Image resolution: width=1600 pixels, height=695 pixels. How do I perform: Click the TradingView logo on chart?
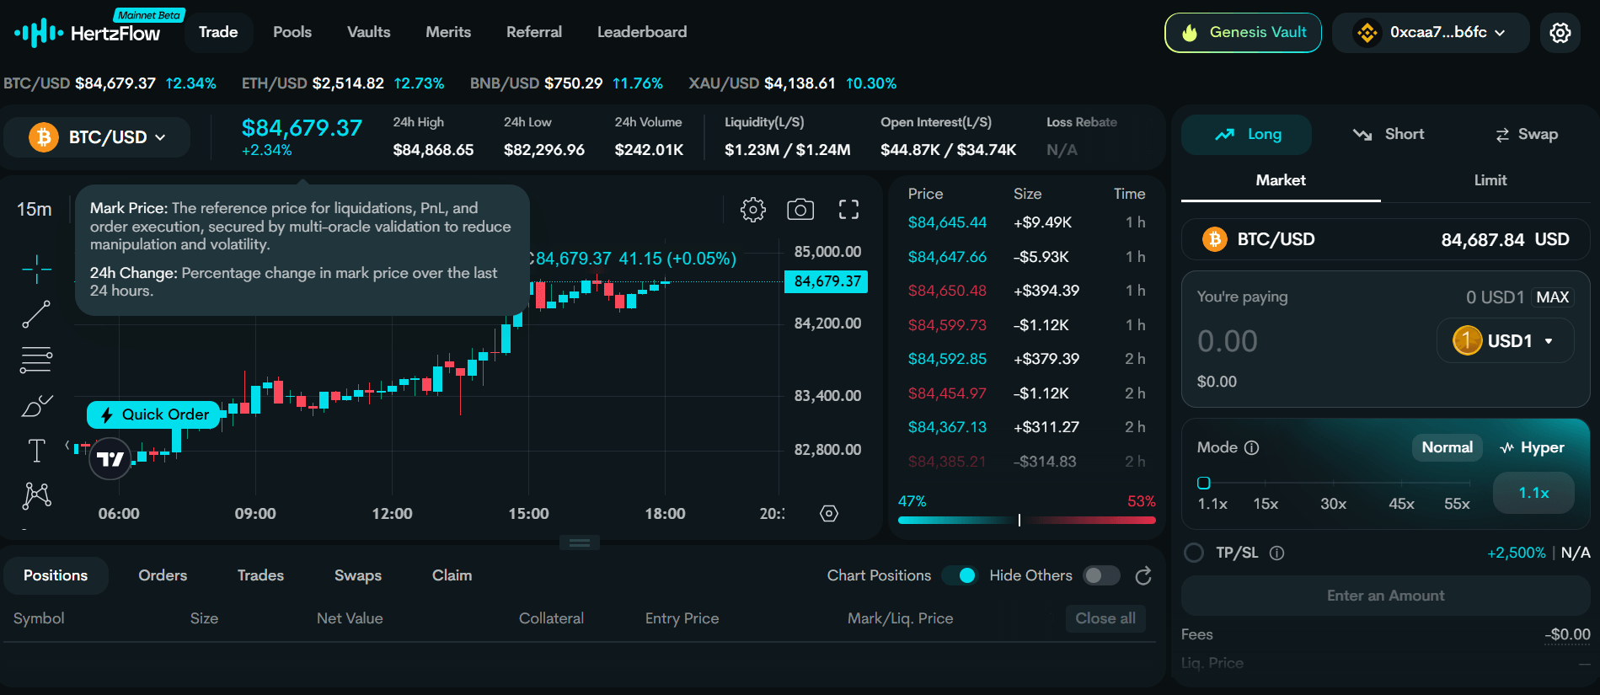(110, 459)
